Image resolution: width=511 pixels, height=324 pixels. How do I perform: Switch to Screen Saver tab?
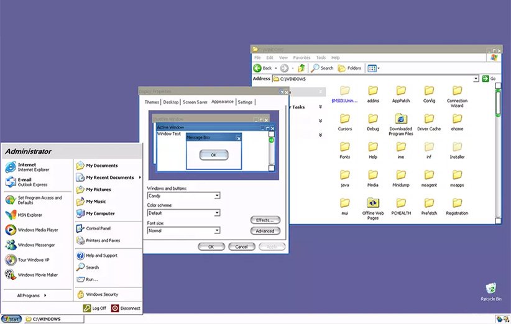click(195, 102)
